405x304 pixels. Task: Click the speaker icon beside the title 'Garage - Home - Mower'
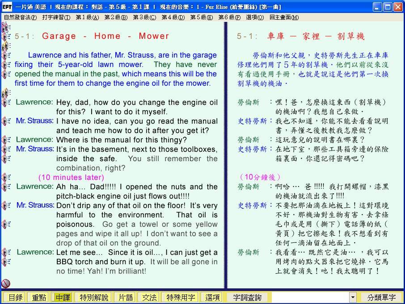6,37
